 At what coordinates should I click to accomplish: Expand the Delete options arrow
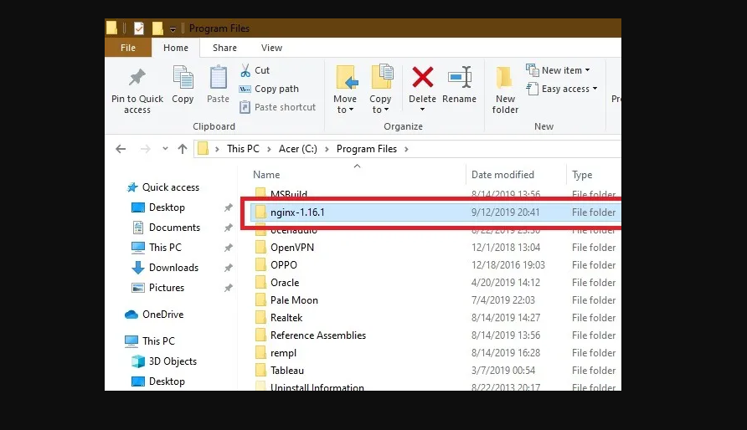(423, 110)
